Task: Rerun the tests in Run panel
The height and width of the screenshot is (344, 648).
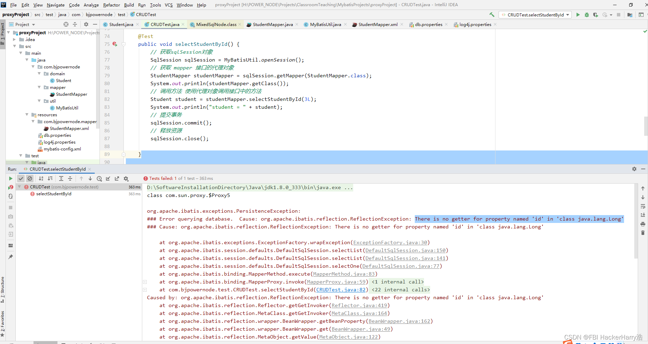Action: 11,178
